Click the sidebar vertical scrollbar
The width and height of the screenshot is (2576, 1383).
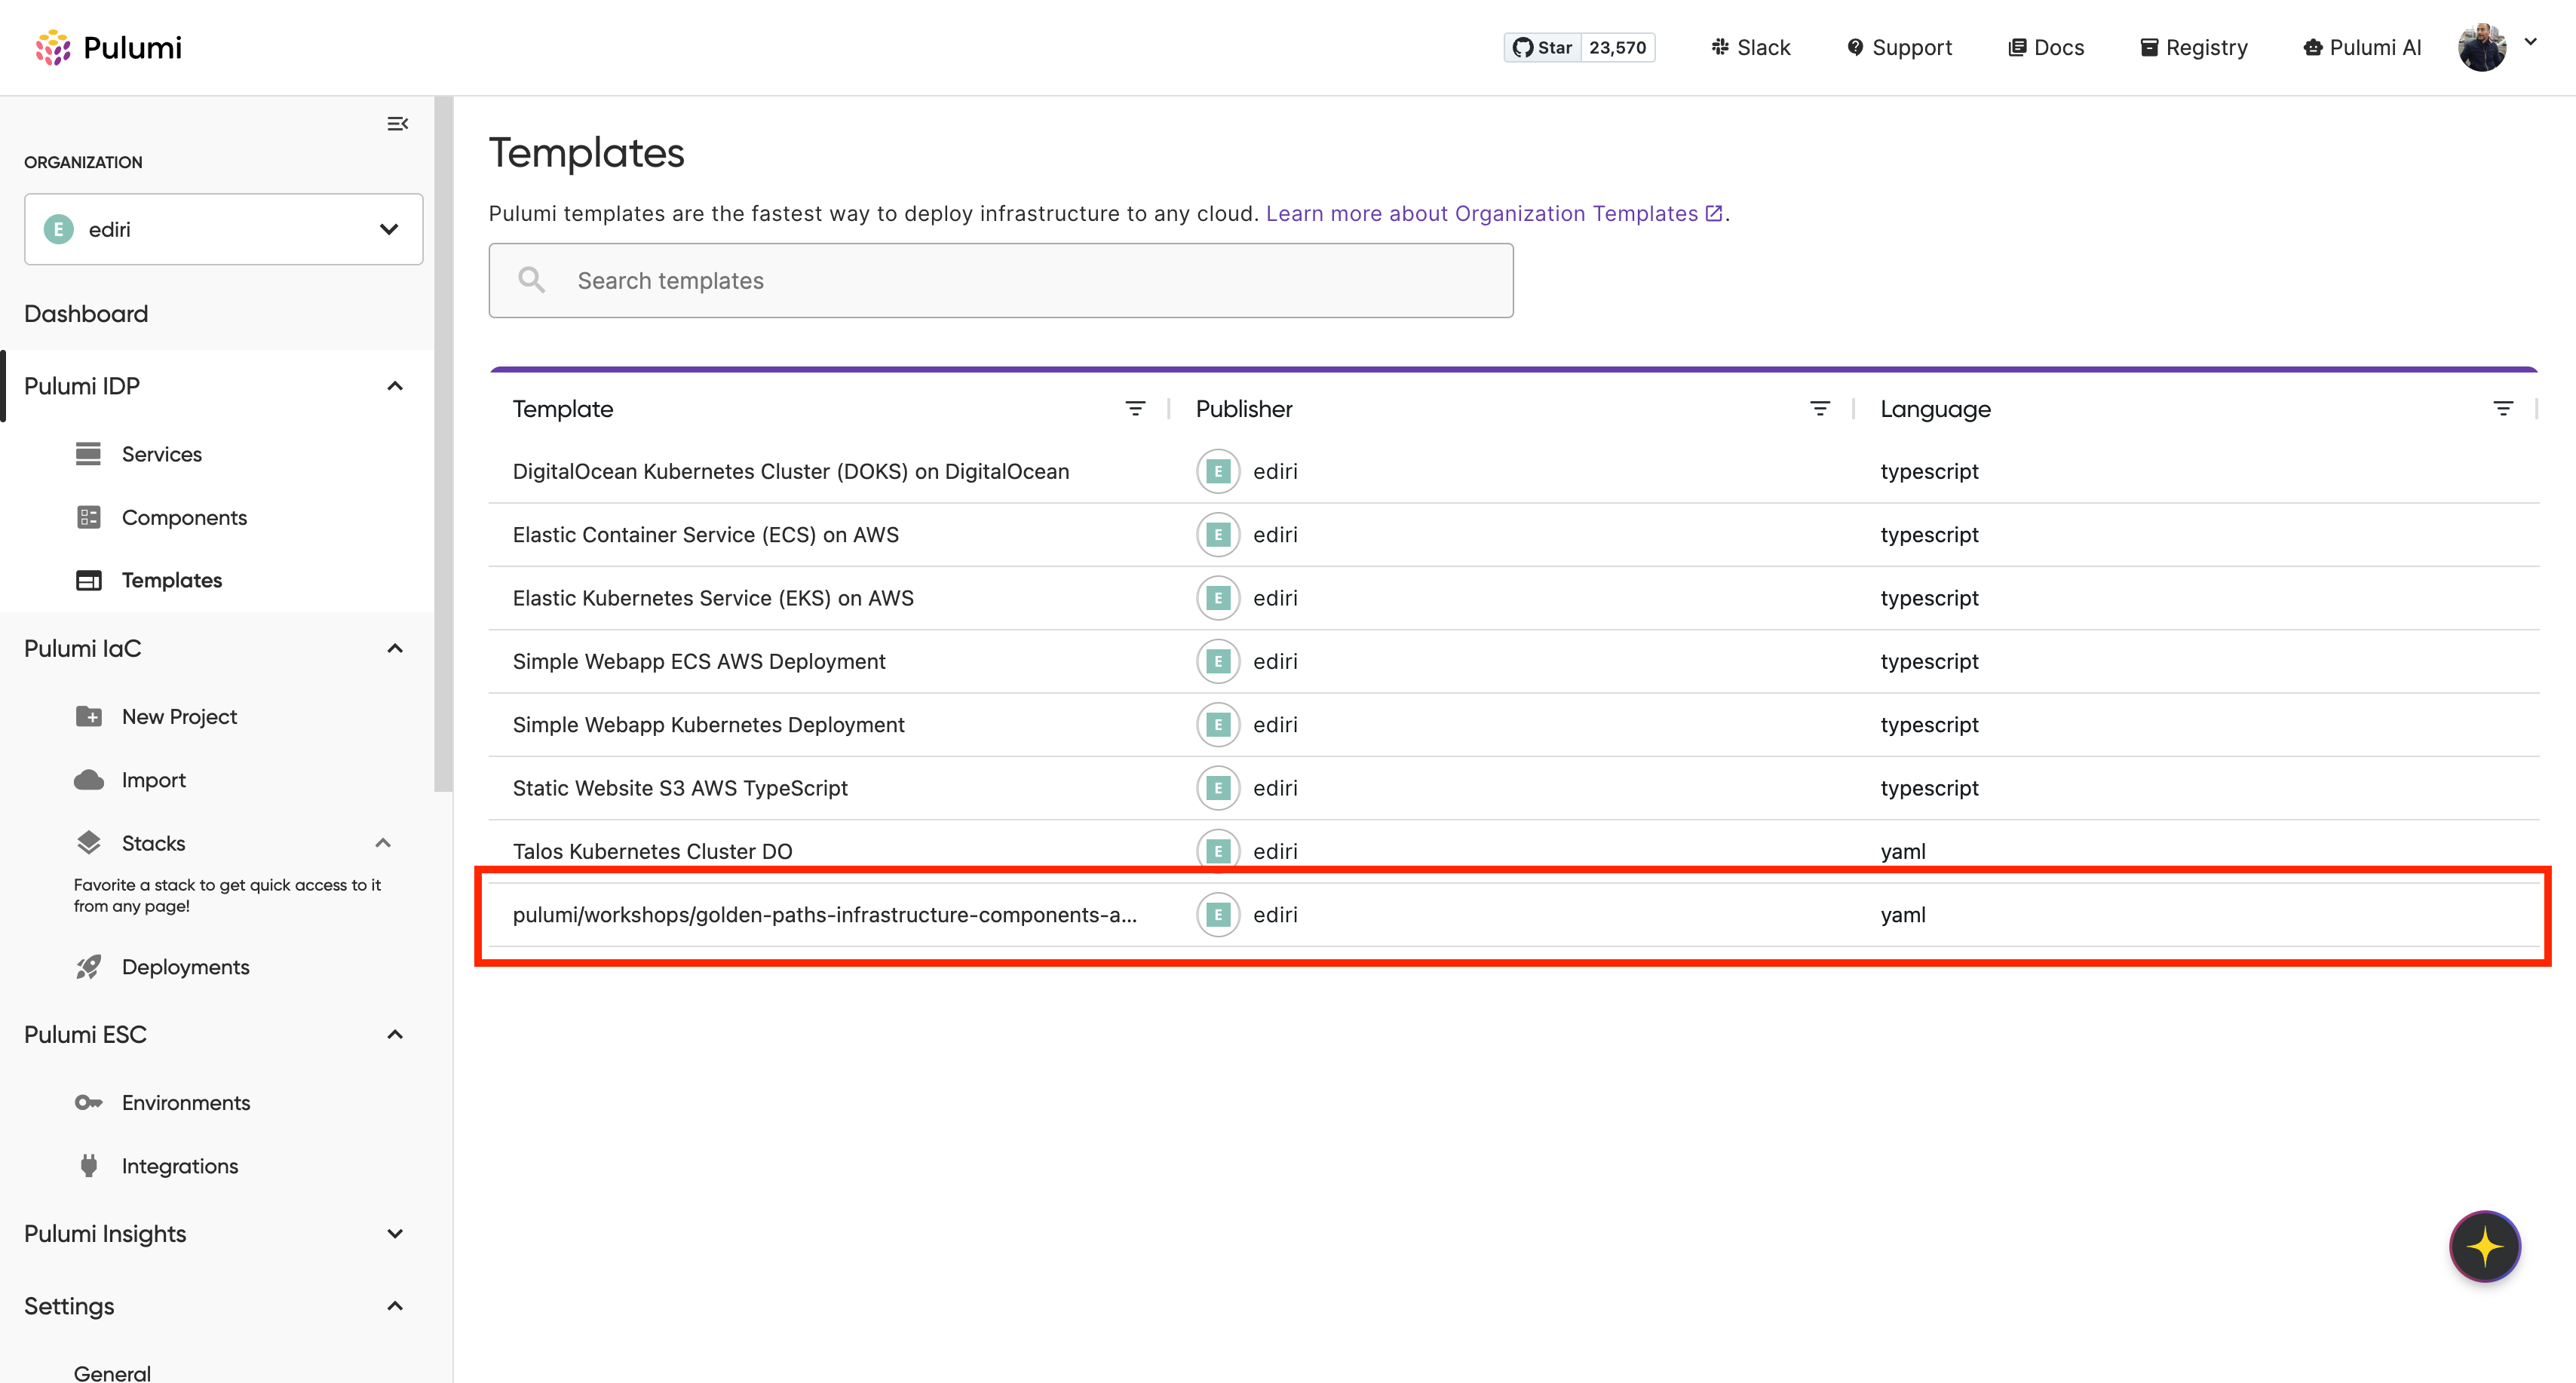coord(443,444)
